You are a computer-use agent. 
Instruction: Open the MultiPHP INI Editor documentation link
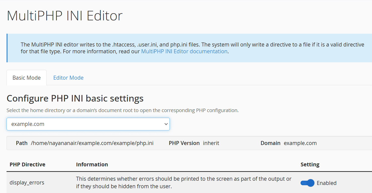coord(184,51)
